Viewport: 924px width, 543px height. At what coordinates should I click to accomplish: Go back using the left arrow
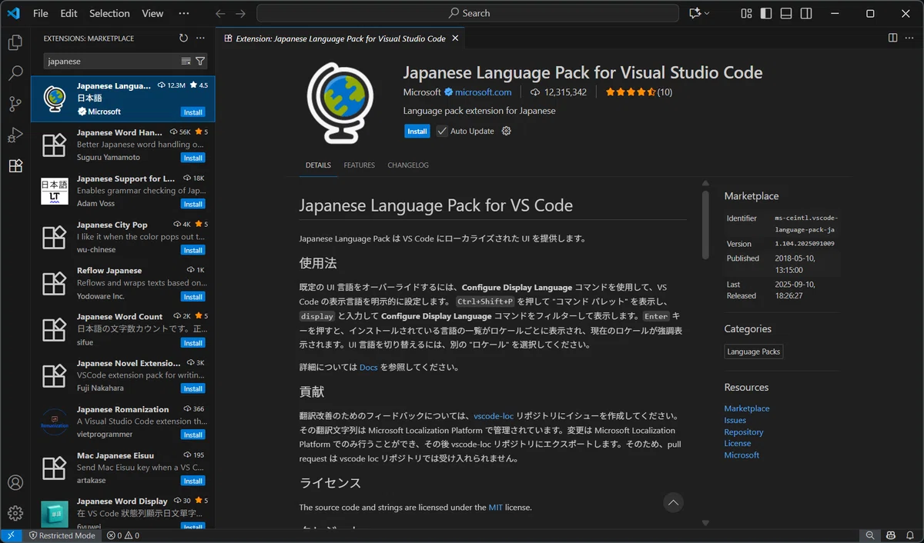(x=221, y=13)
